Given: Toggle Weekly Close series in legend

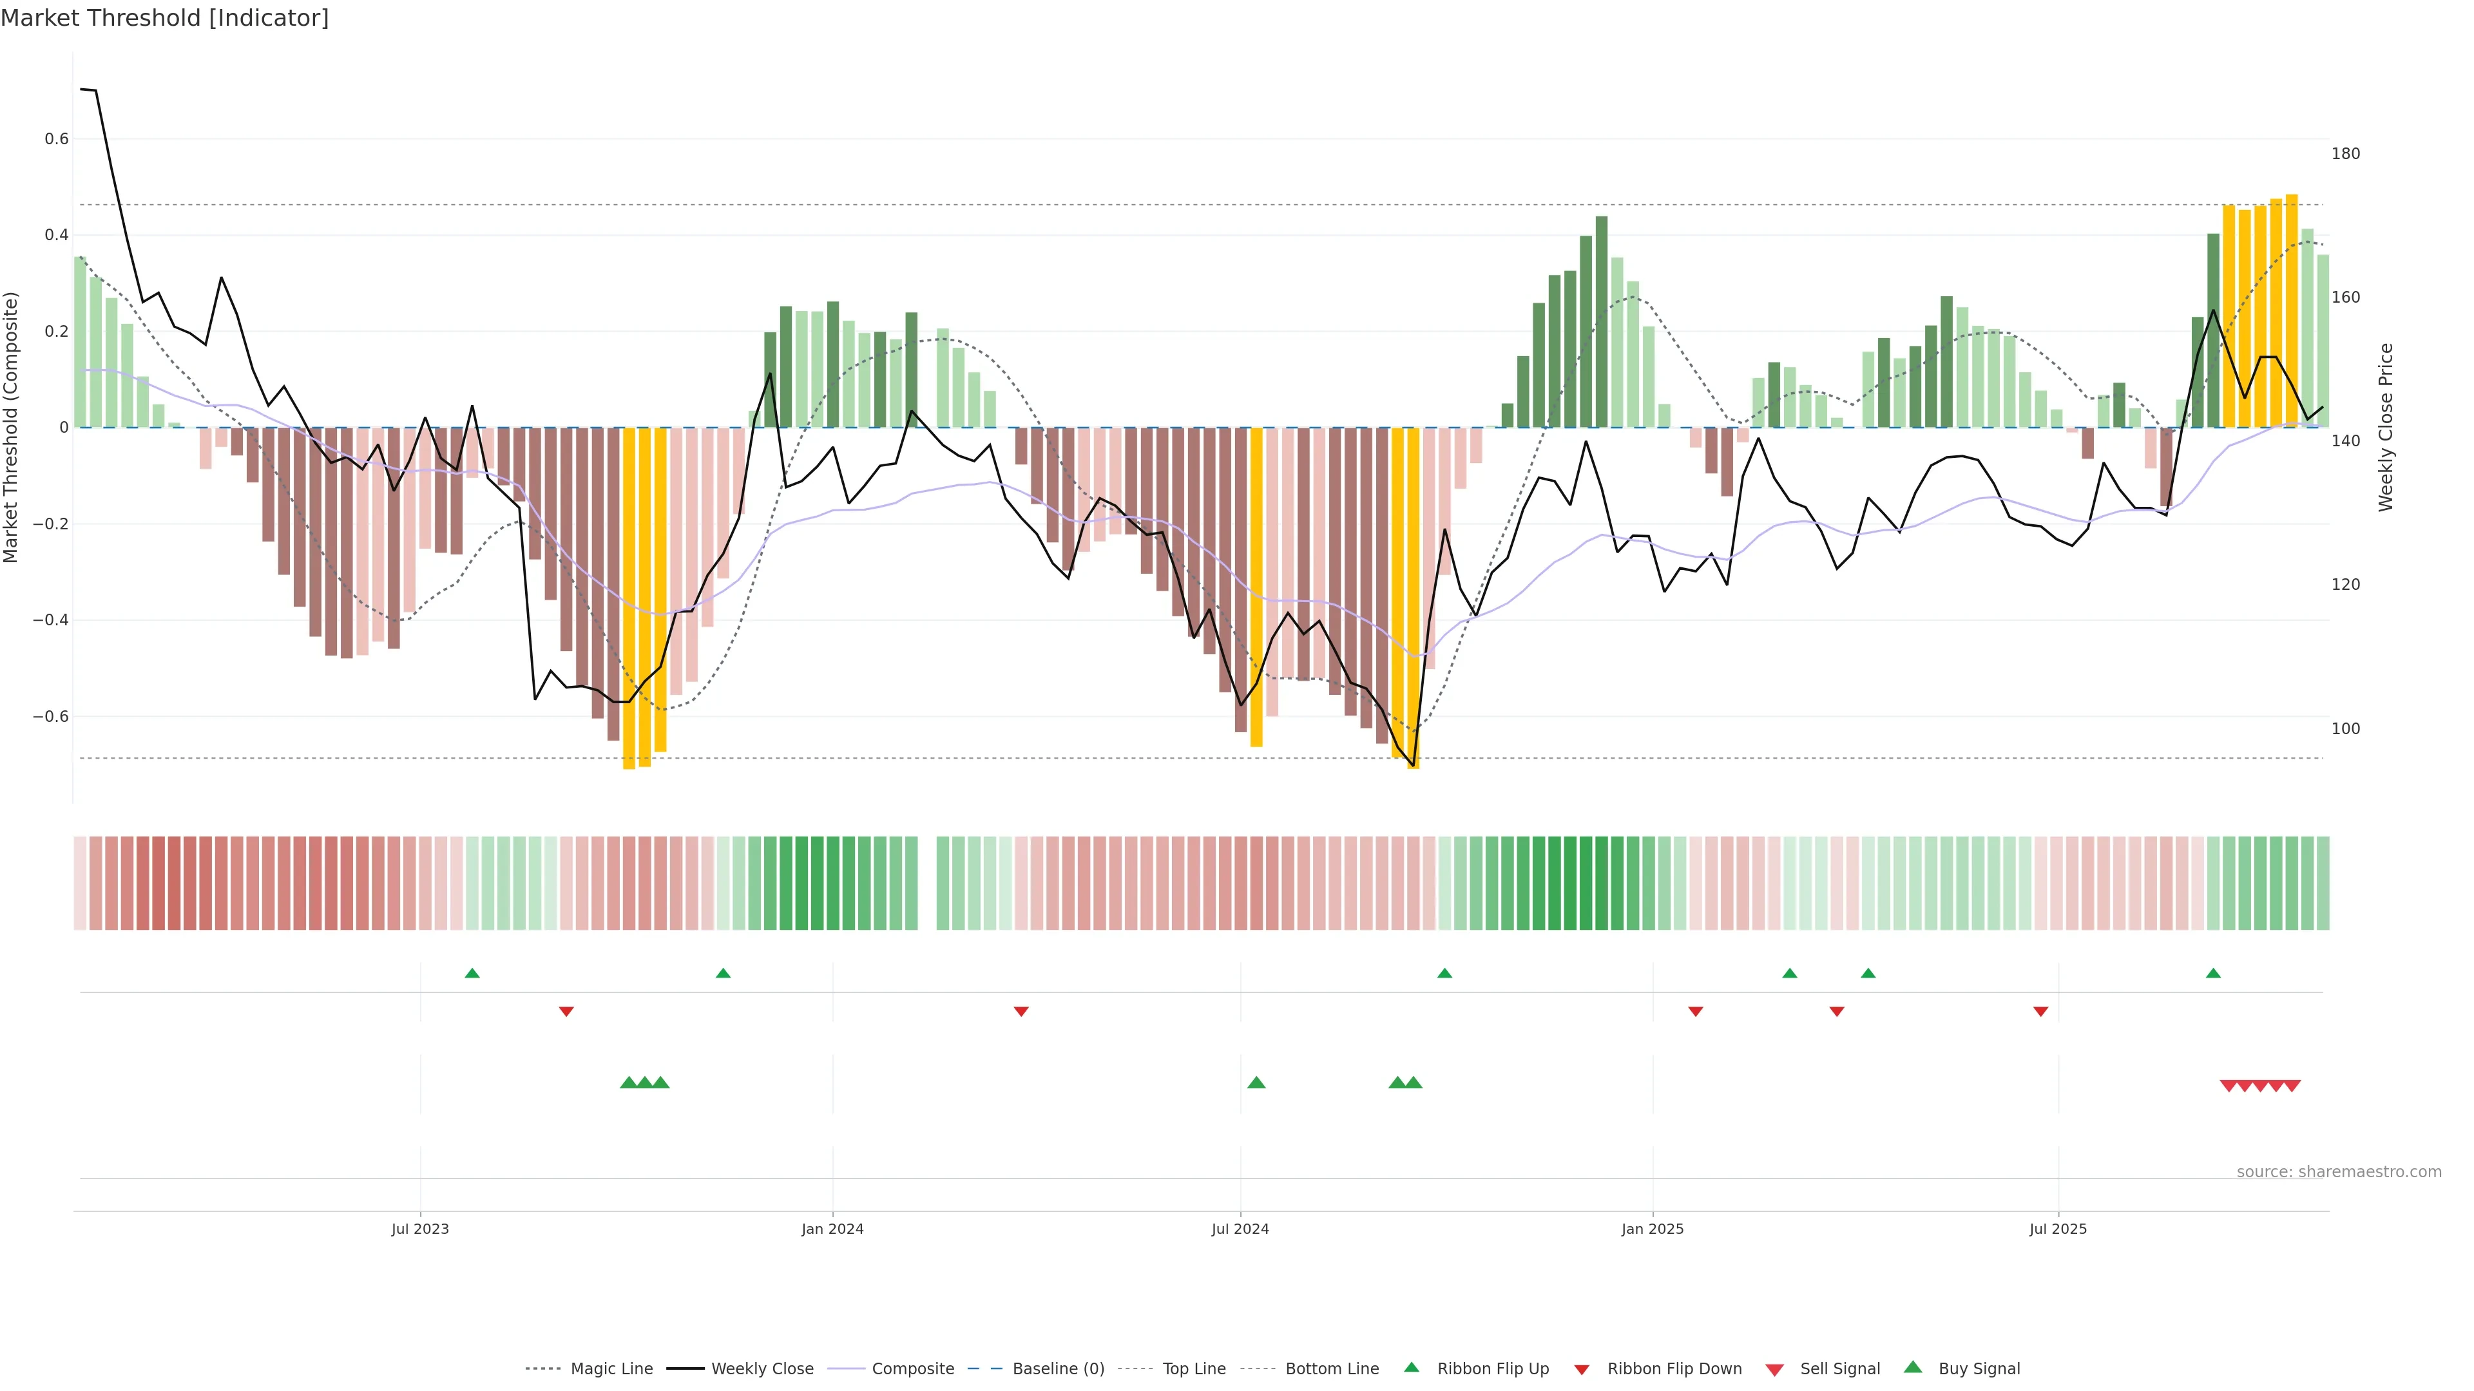Looking at the screenshot, I should [x=762, y=1369].
